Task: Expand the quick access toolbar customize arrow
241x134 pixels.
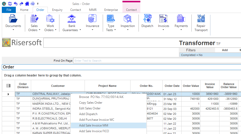Action: coord(38,4)
